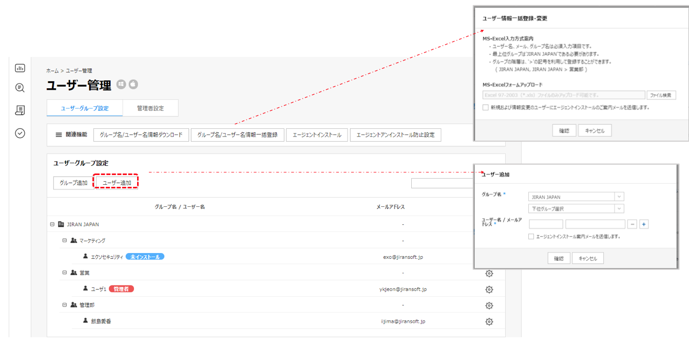Click the hamburger icon next to 関連機能
This screenshot has height=348, width=689.
click(x=59, y=134)
